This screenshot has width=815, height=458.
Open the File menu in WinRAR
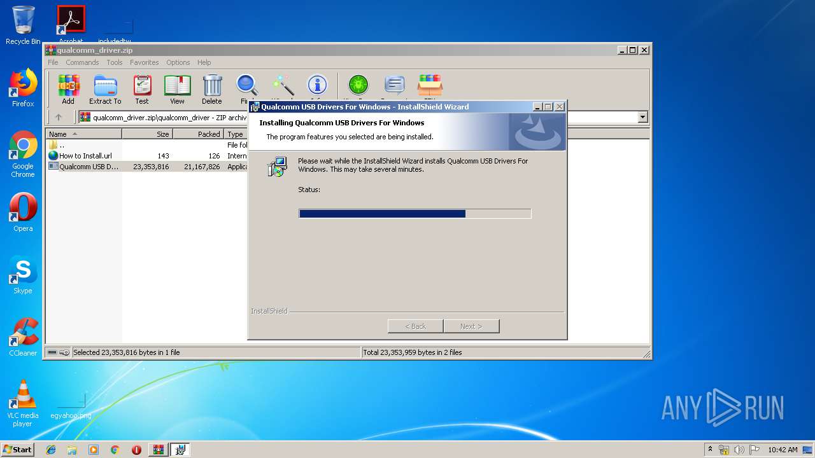(x=53, y=62)
